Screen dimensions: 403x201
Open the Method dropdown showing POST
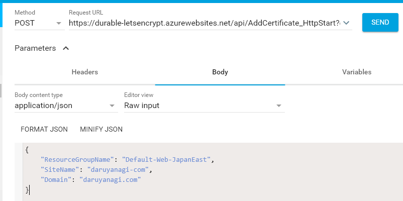39,23
